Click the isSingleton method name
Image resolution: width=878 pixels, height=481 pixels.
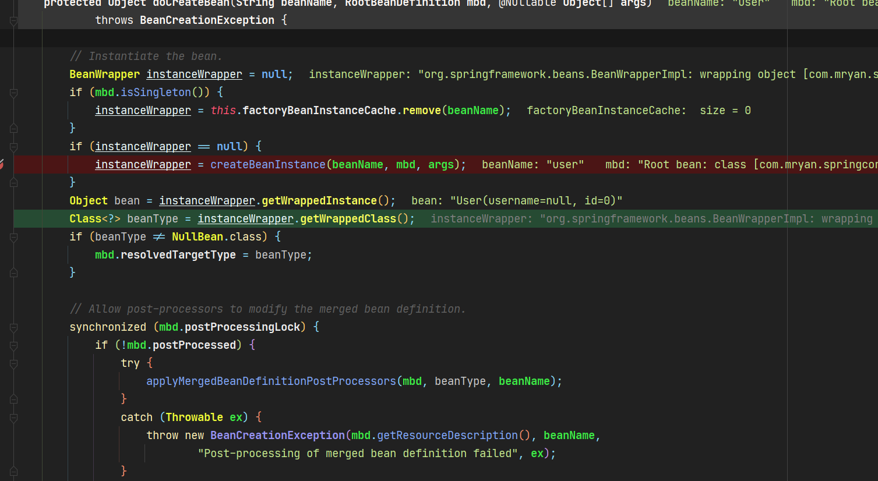coord(156,93)
